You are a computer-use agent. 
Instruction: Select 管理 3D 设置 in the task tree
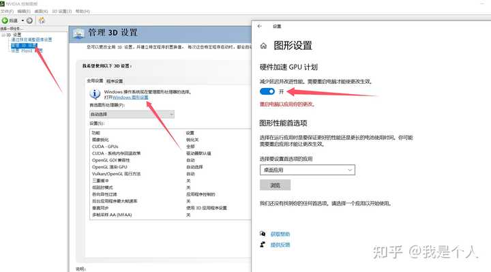pyautogui.click(x=24, y=46)
